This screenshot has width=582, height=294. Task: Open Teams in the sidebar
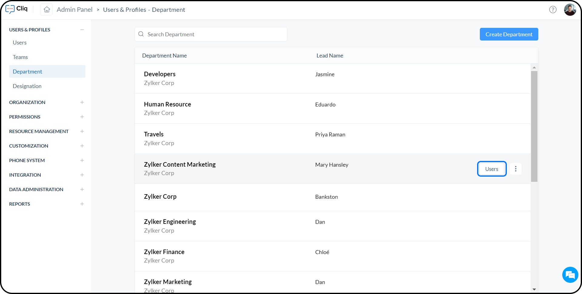click(20, 57)
